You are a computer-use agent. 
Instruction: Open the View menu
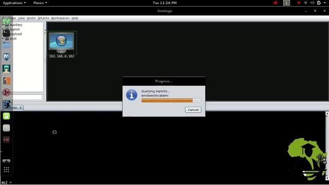pos(21,18)
